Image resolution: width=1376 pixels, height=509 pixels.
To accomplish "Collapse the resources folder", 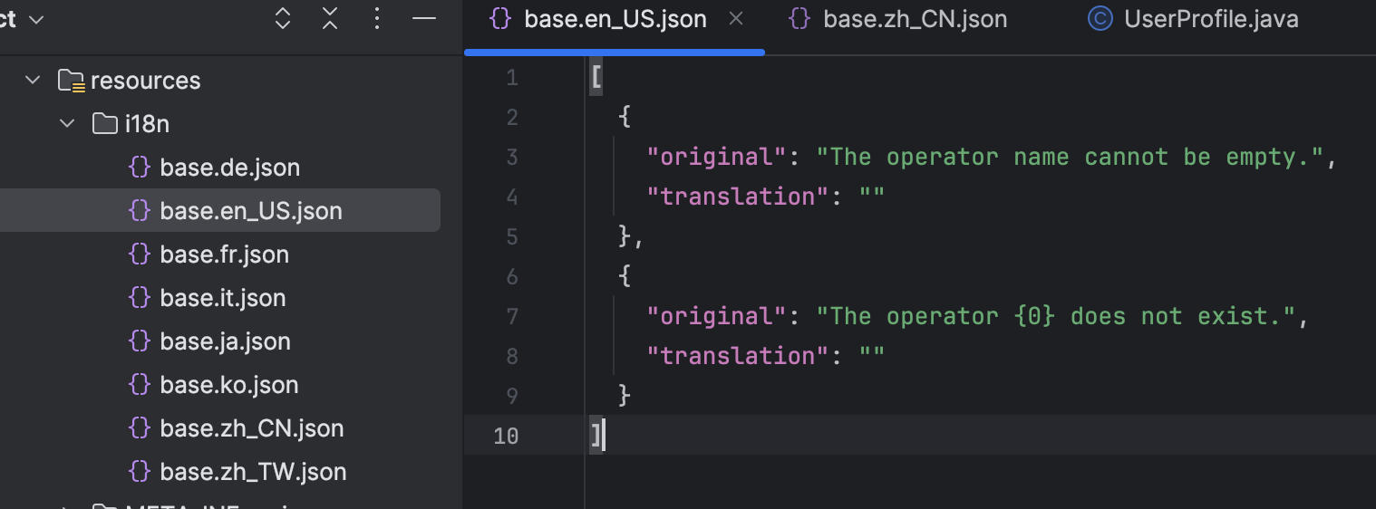I will coord(34,81).
